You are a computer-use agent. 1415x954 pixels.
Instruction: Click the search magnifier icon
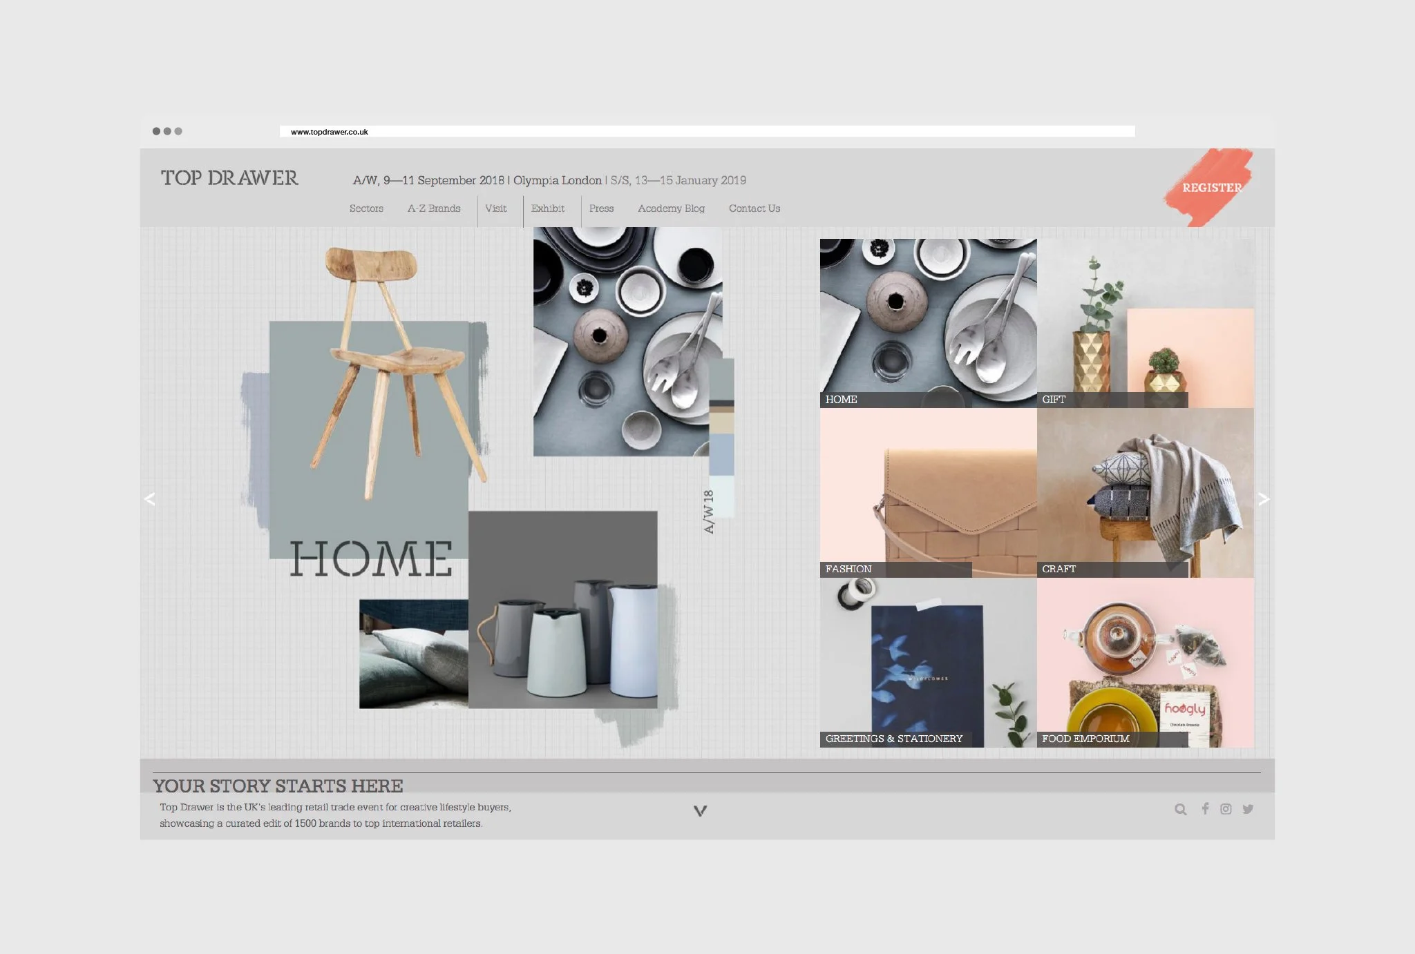tap(1180, 809)
